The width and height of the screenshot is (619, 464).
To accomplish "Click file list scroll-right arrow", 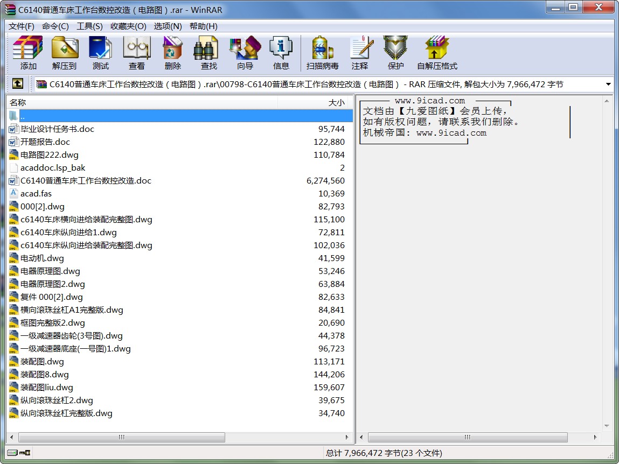I will (x=347, y=437).
